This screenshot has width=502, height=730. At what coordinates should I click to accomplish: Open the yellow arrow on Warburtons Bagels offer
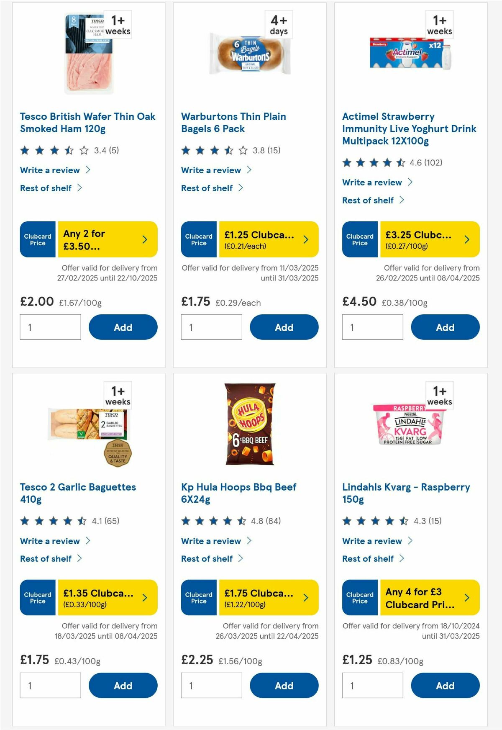[x=305, y=239]
